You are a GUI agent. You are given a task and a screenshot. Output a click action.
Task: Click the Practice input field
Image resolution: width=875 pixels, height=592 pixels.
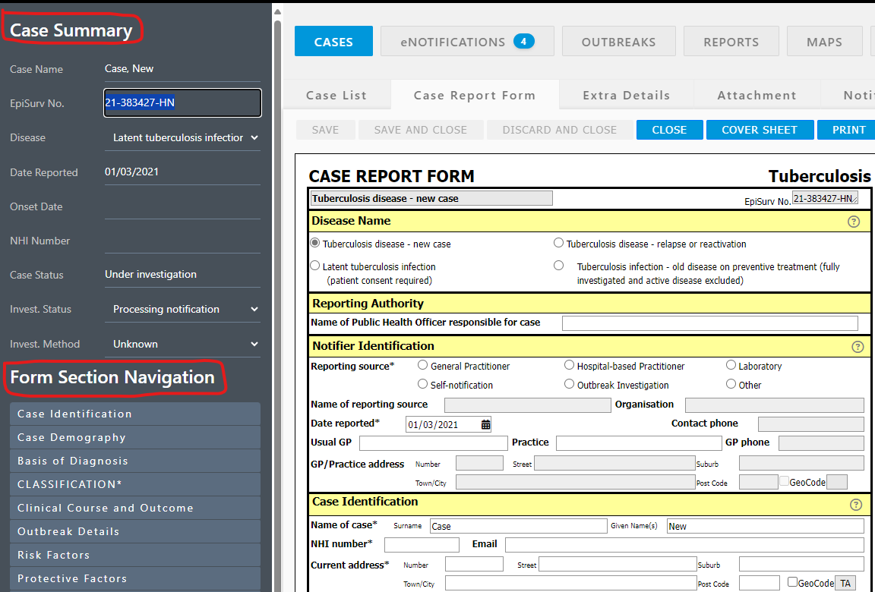(639, 443)
